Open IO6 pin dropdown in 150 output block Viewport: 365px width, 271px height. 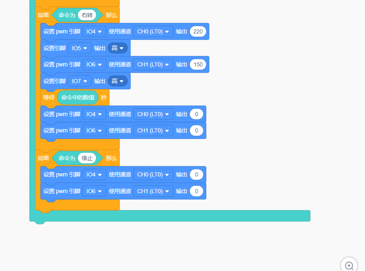tap(94, 65)
